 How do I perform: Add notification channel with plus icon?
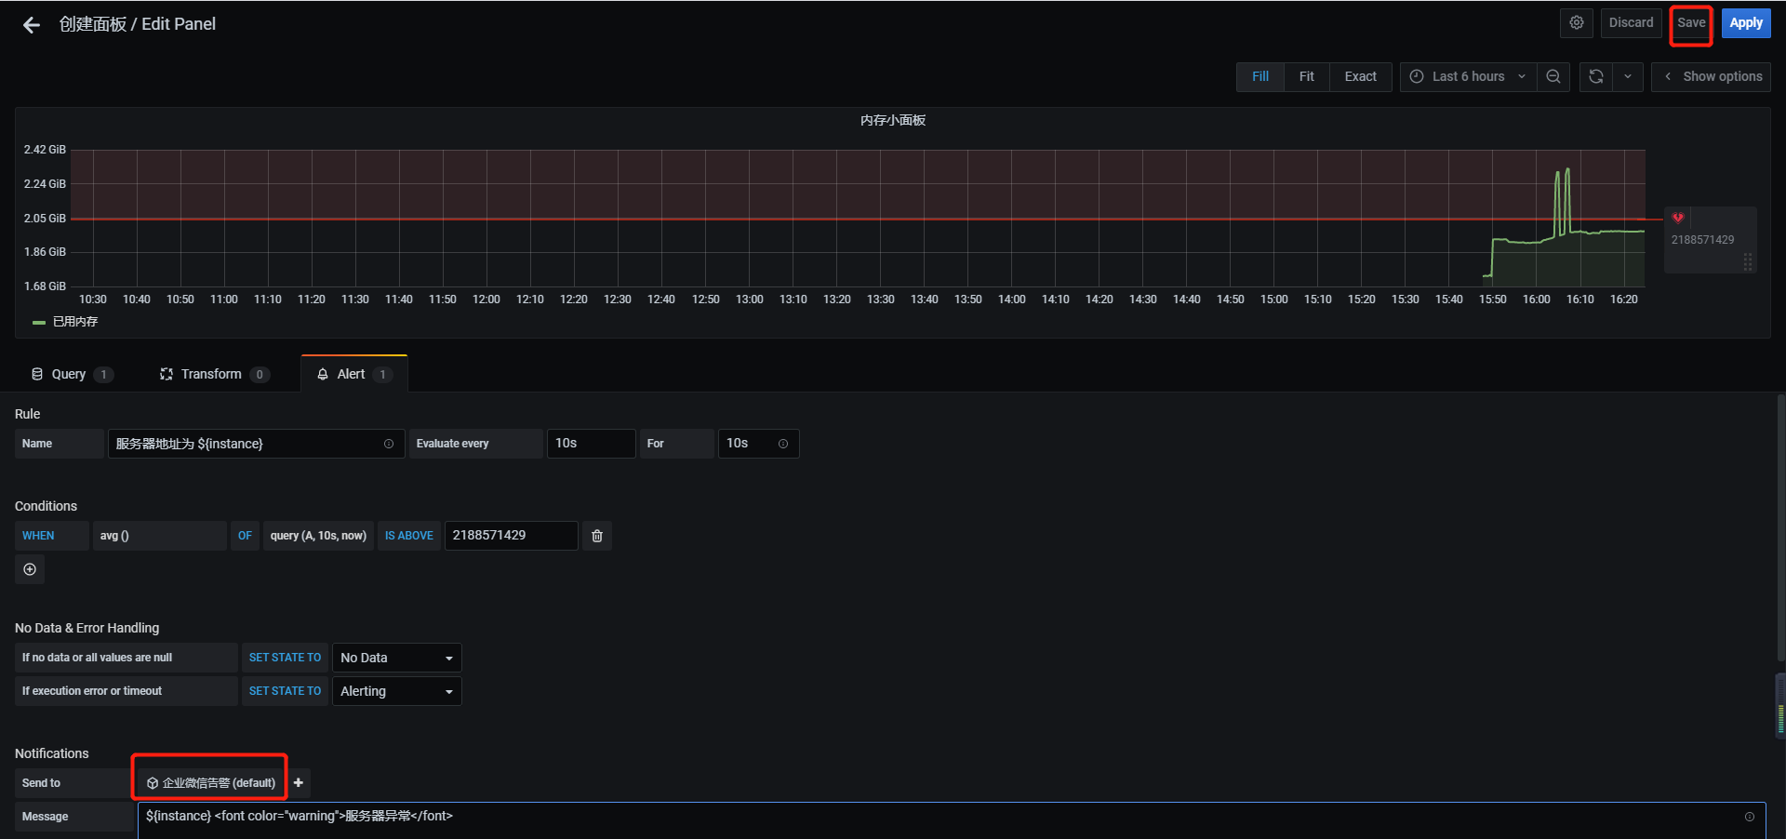click(x=299, y=783)
